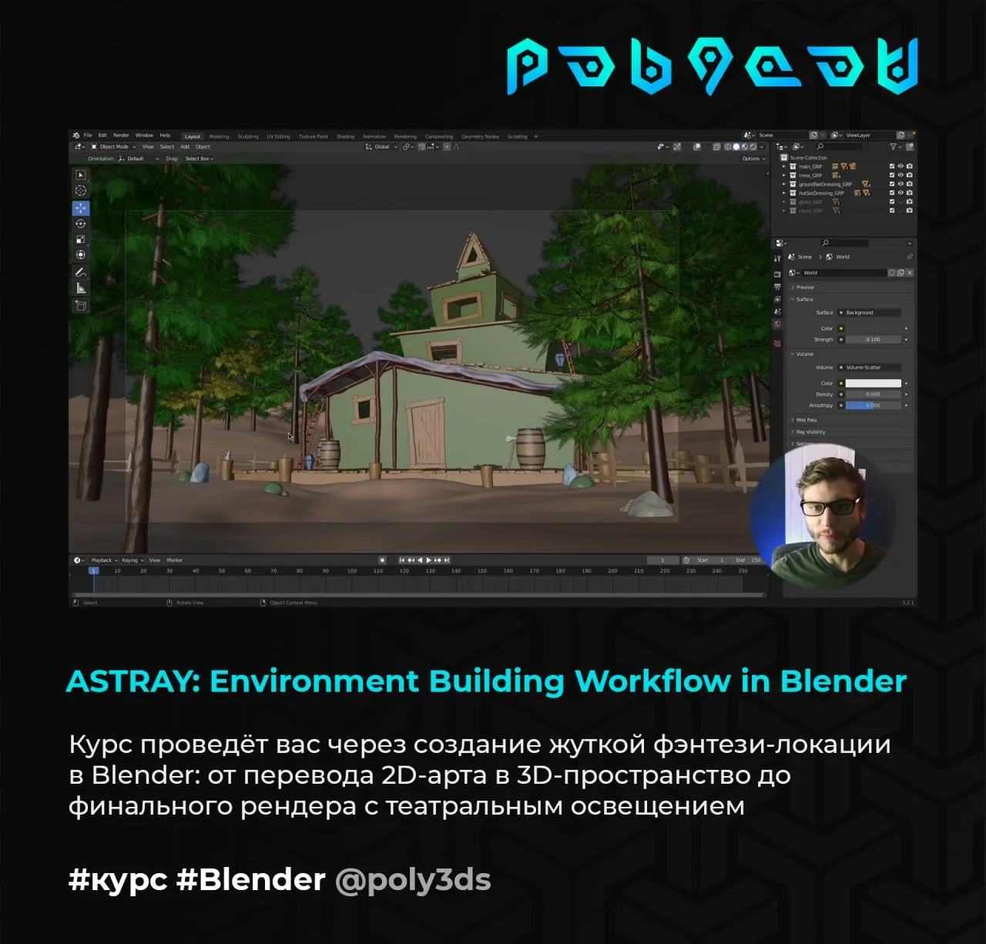Select the Rotate tool in the left toolbar

[x=81, y=223]
